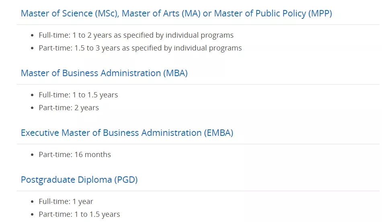
Task: Select the 'Full-time: 1 year' PGD line
Action: tap(66, 202)
